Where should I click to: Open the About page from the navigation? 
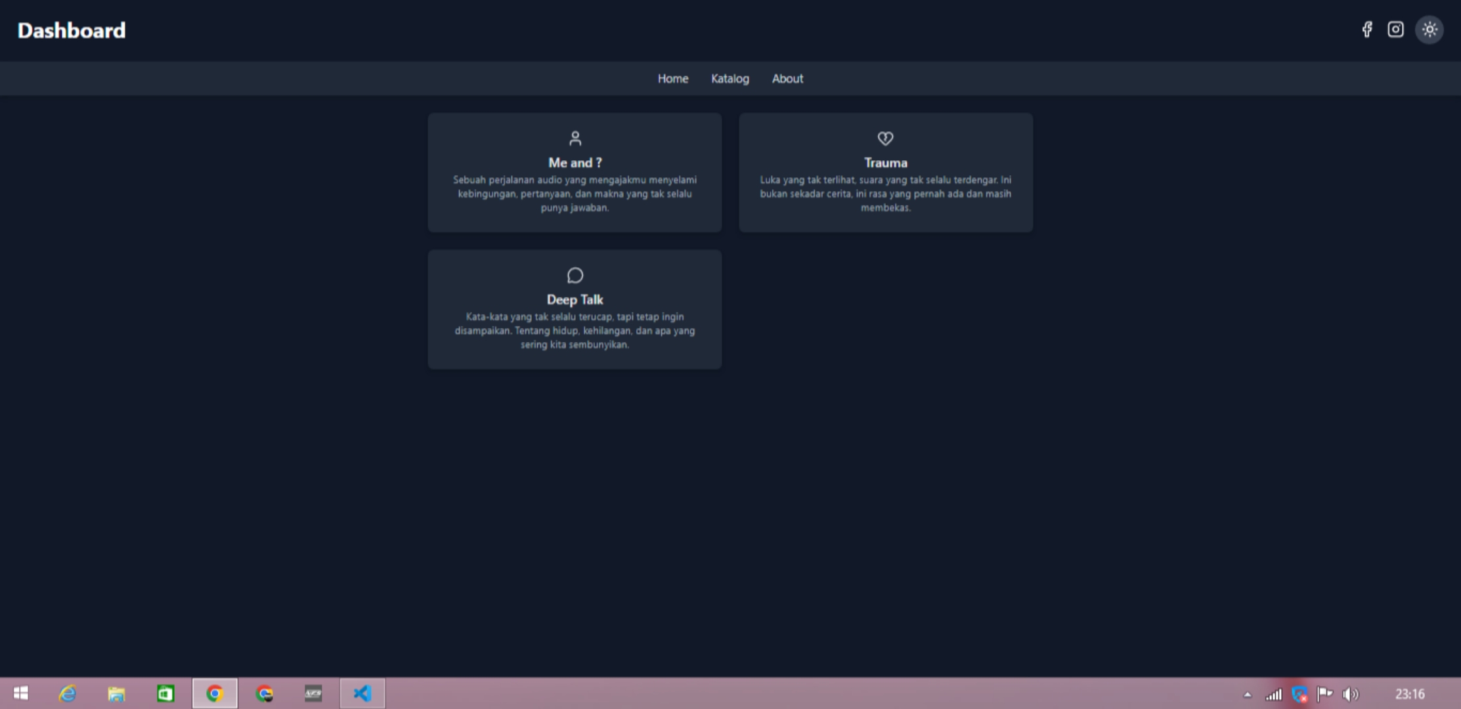pyautogui.click(x=787, y=79)
